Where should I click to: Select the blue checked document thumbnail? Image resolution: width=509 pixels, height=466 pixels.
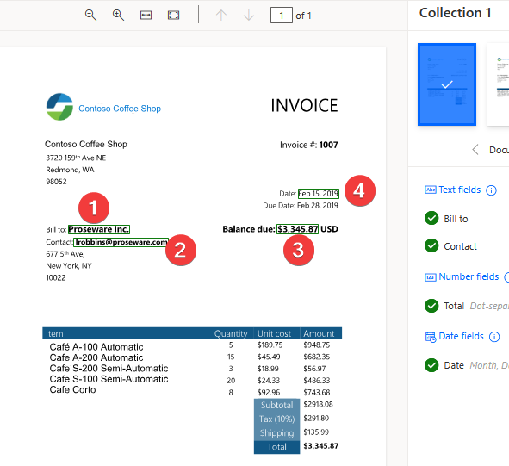pyautogui.click(x=447, y=84)
